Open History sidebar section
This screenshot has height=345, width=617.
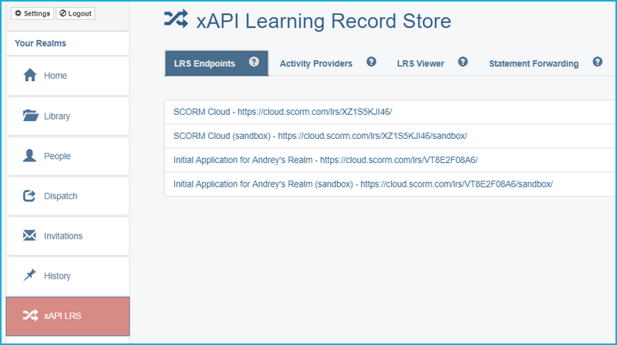coord(68,276)
